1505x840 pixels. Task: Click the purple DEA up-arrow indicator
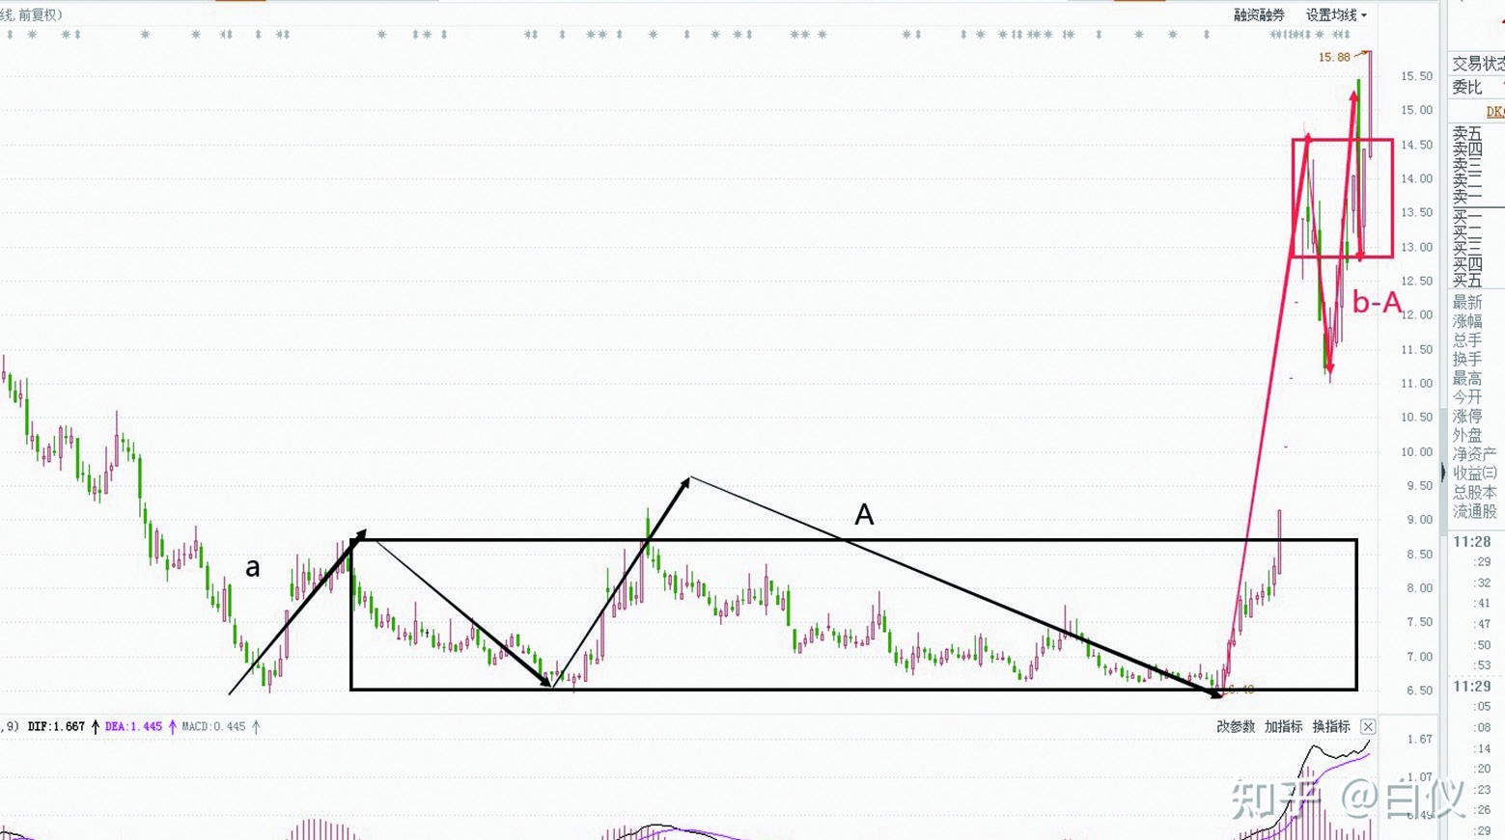172,726
